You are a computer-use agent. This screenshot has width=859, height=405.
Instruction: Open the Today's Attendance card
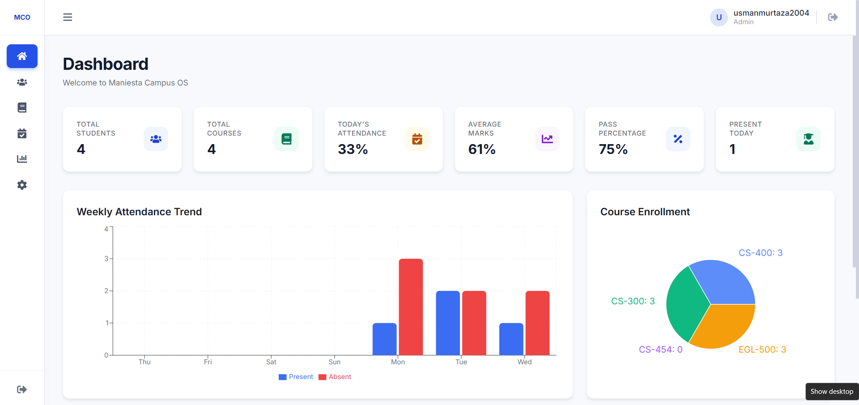pos(383,139)
